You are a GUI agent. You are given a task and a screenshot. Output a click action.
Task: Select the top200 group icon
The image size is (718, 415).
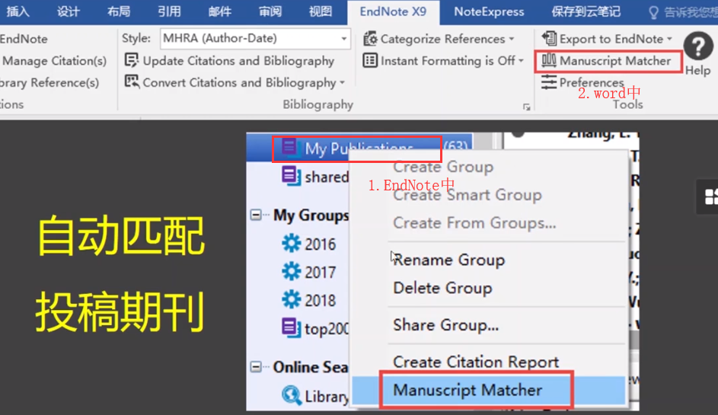point(291,327)
